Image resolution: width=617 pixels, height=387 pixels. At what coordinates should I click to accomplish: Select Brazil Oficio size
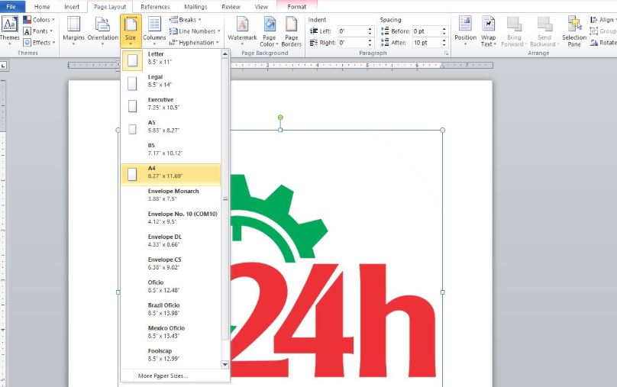pos(171,311)
